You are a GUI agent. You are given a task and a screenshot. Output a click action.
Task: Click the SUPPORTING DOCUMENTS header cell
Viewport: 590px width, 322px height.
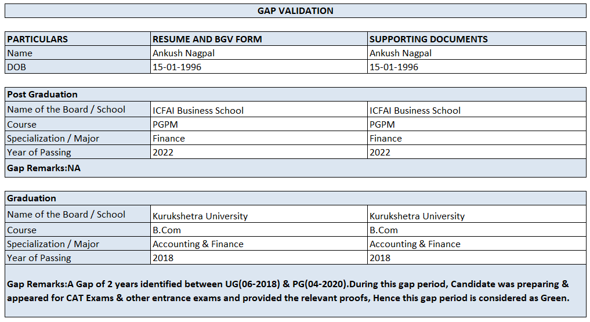click(428, 39)
